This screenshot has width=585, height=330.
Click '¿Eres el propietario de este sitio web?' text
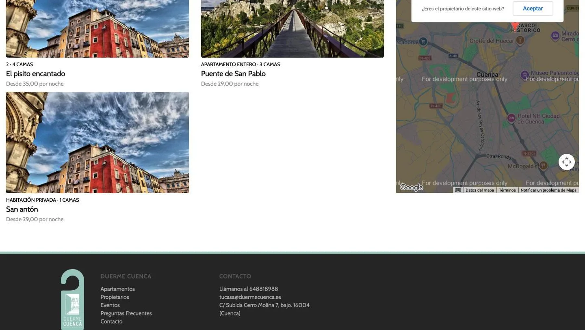(x=463, y=9)
